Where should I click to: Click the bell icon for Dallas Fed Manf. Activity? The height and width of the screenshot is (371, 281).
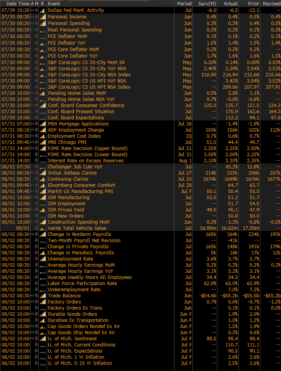36,10
